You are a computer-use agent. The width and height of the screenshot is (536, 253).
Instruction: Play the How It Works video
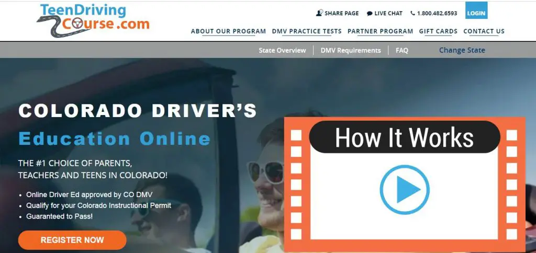click(401, 191)
